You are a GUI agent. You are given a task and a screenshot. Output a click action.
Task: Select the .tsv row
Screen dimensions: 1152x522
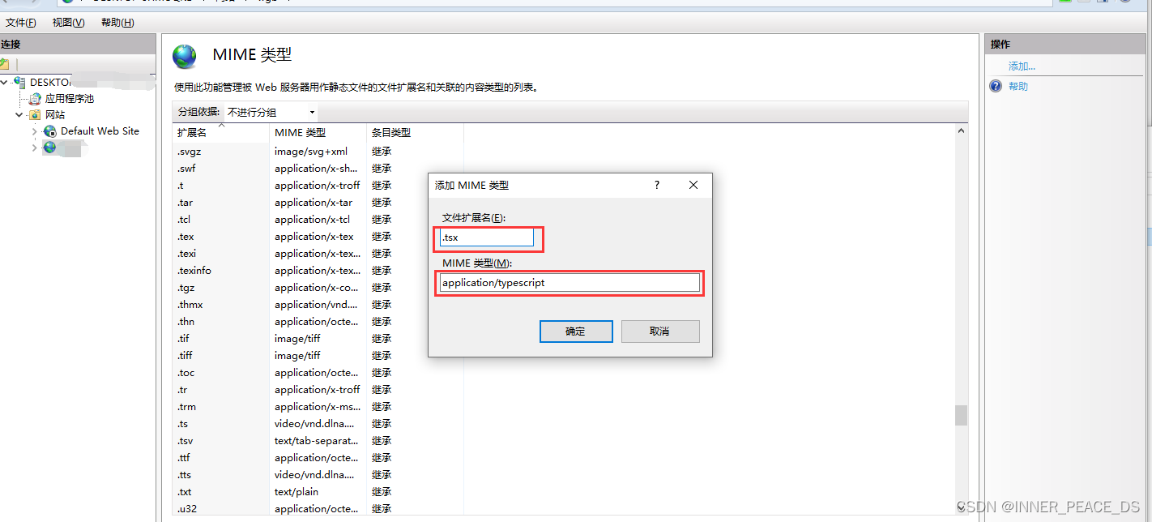(318, 441)
